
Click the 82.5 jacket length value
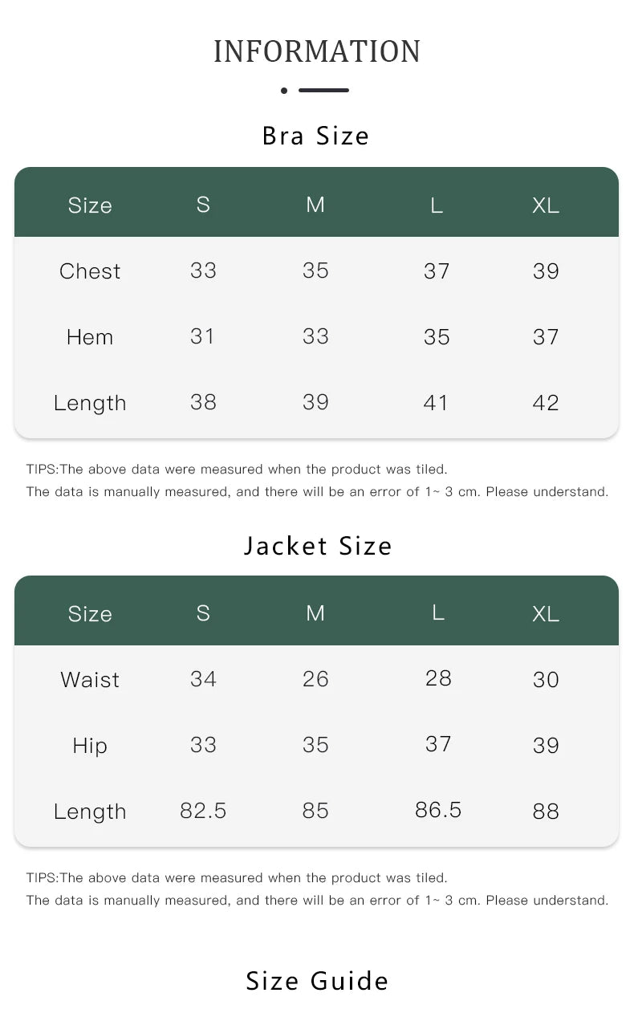(203, 812)
